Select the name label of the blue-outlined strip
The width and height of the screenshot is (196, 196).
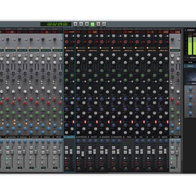pyautogui.click(x=69, y=137)
